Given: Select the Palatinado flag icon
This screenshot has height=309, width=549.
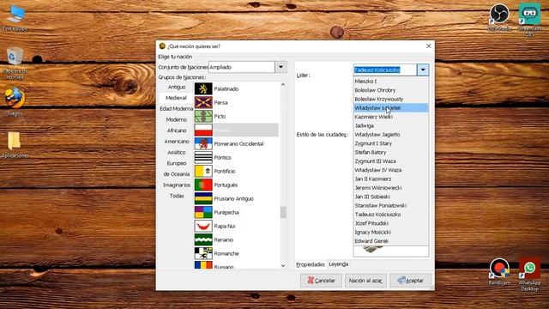Looking at the screenshot, I should tap(203, 89).
